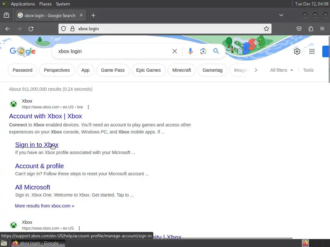Open Google quick settings gear
This screenshot has height=247, width=330.
click(x=297, y=51)
